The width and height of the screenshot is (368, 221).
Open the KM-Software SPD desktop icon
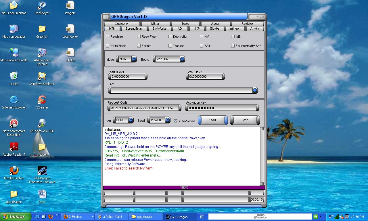point(42,124)
